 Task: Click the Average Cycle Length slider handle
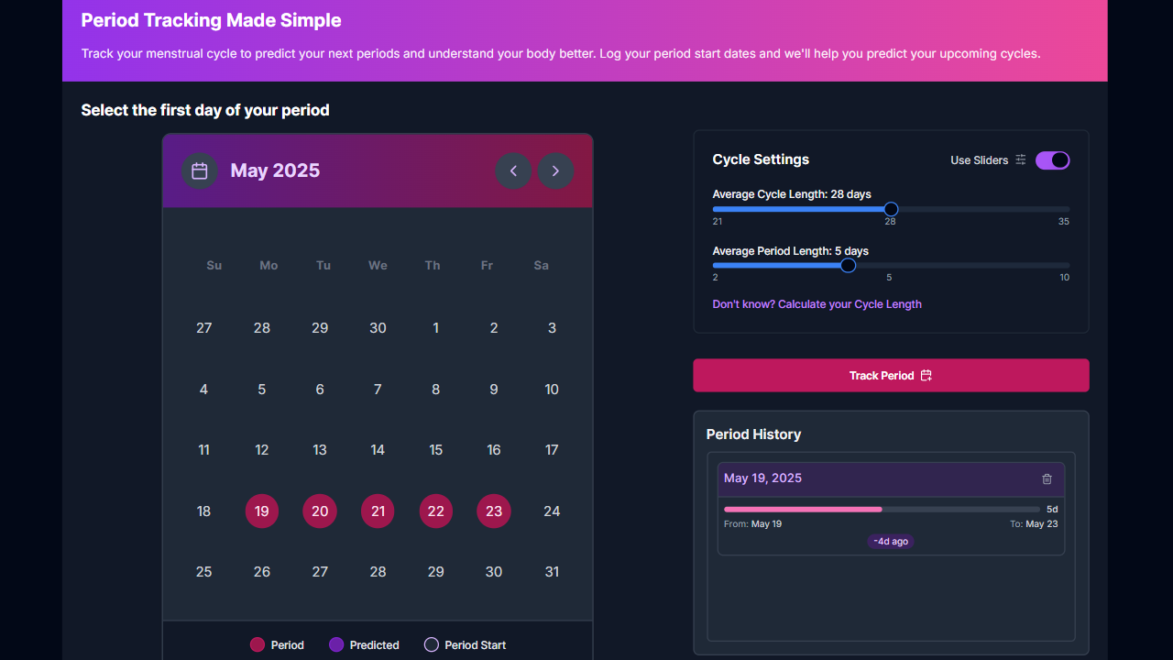point(890,209)
